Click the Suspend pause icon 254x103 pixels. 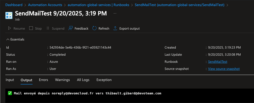tap(48, 28)
